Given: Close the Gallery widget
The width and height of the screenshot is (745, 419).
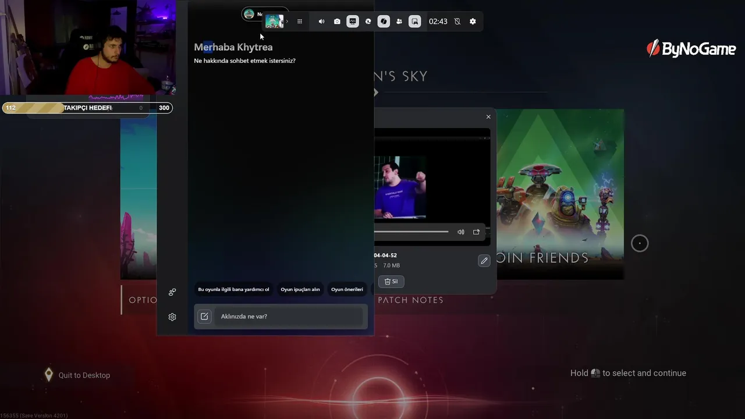Looking at the screenshot, I should tap(488, 117).
